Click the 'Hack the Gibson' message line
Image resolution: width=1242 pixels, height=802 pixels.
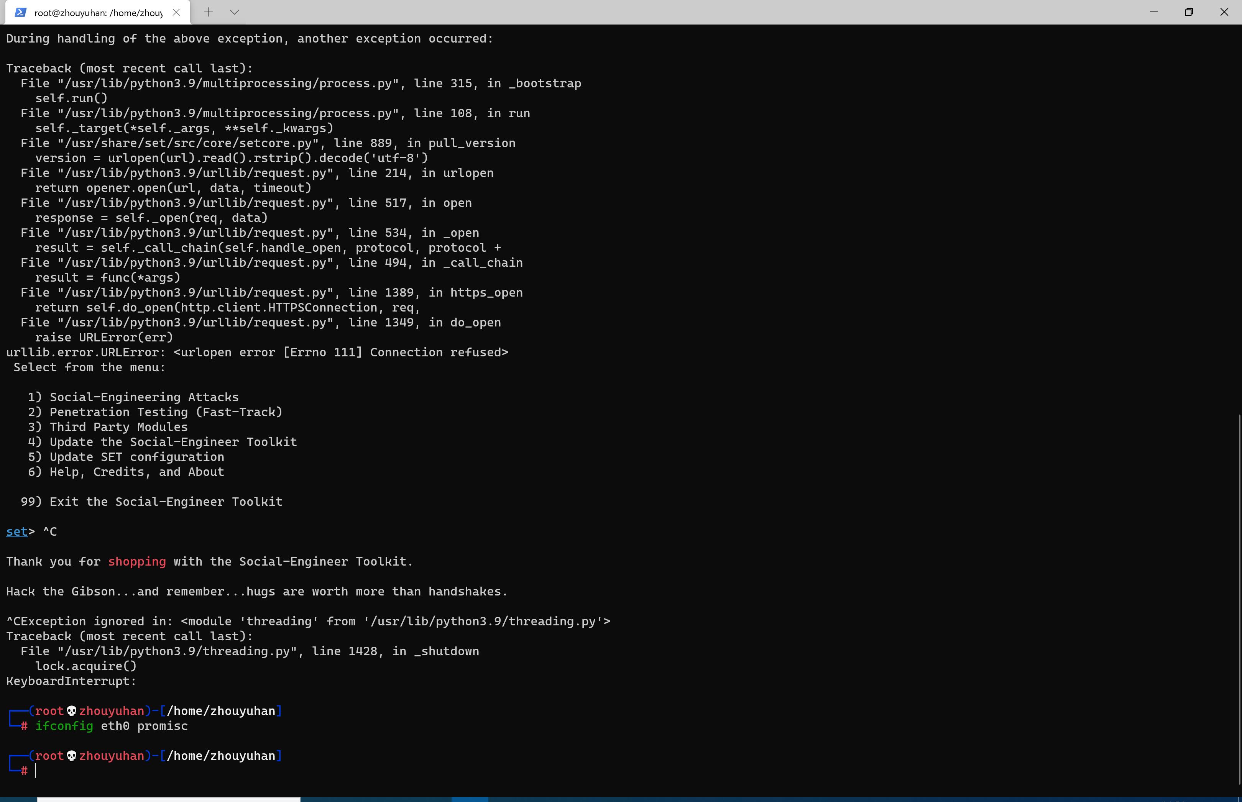click(x=257, y=592)
